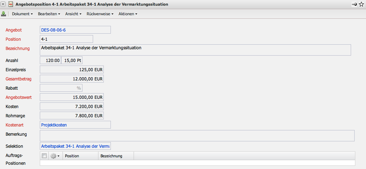Open the Aktionen menu
366x169 pixels.
[128, 14]
